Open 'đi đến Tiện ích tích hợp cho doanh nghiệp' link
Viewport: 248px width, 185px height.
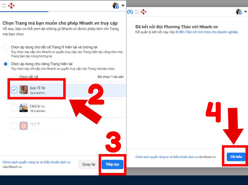point(207,32)
